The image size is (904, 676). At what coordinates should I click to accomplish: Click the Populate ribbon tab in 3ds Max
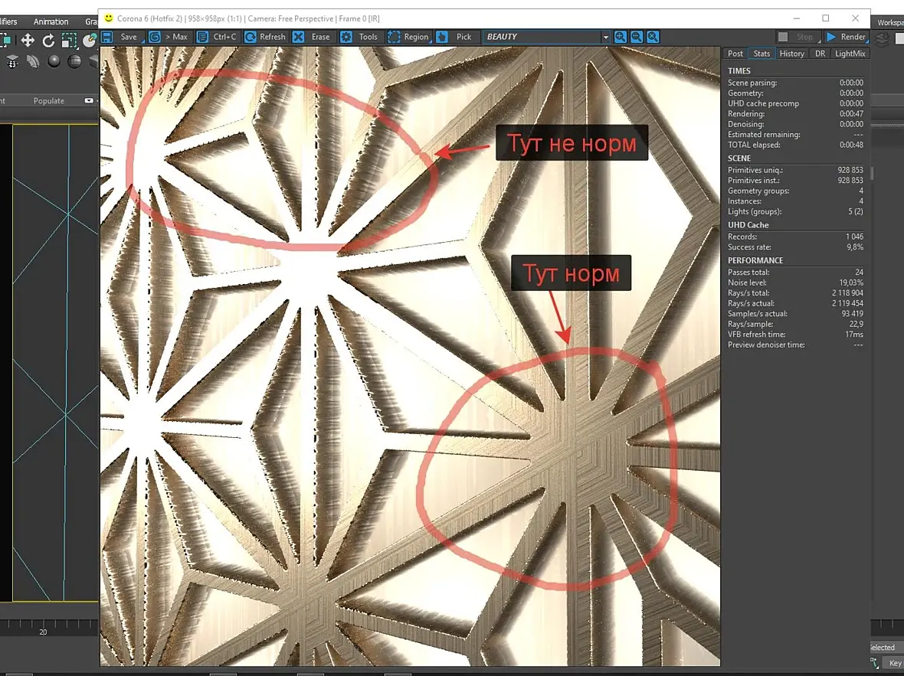point(48,101)
